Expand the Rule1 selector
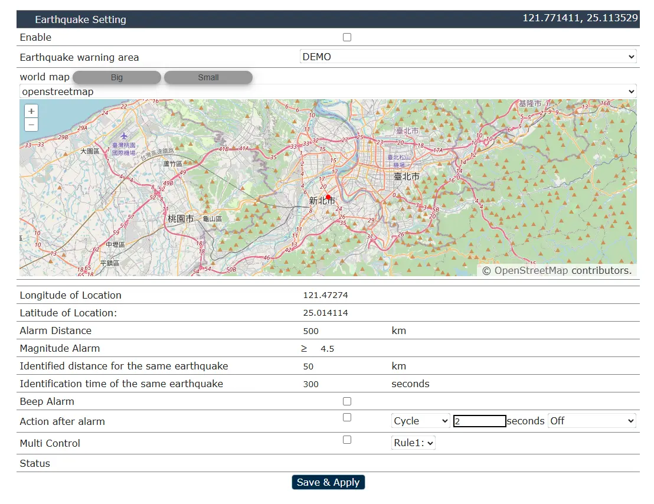This screenshot has width=654, height=504. point(413,443)
